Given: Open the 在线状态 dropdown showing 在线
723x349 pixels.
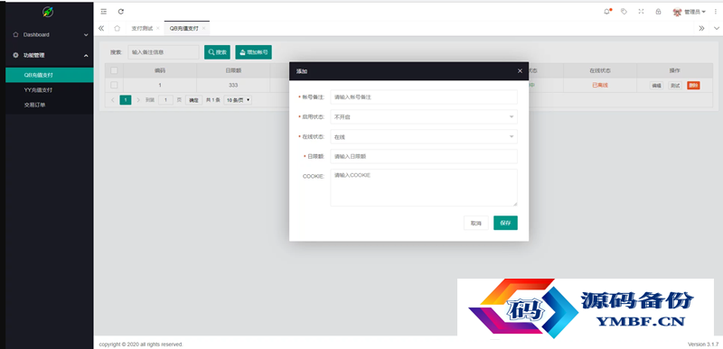Looking at the screenshot, I should 424,136.
